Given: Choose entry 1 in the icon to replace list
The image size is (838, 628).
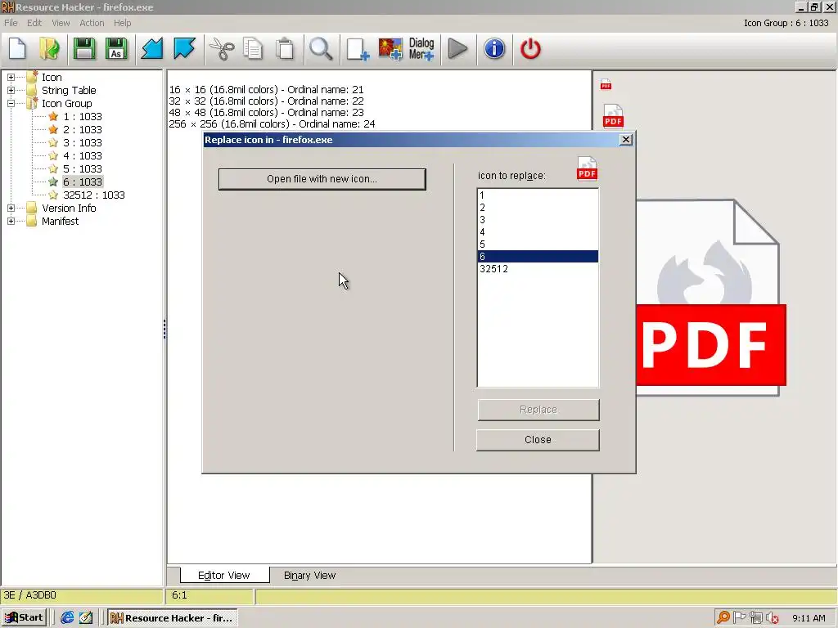Looking at the screenshot, I should (x=538, y=195).
